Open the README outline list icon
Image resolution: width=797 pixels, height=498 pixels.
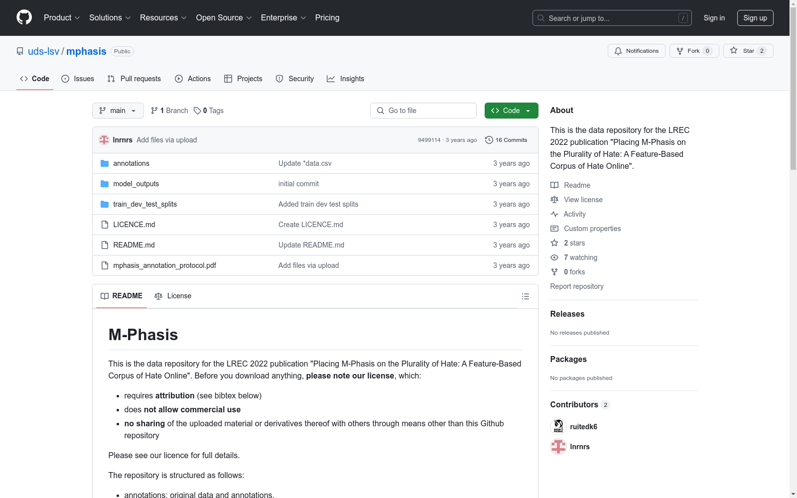(526, 296)
